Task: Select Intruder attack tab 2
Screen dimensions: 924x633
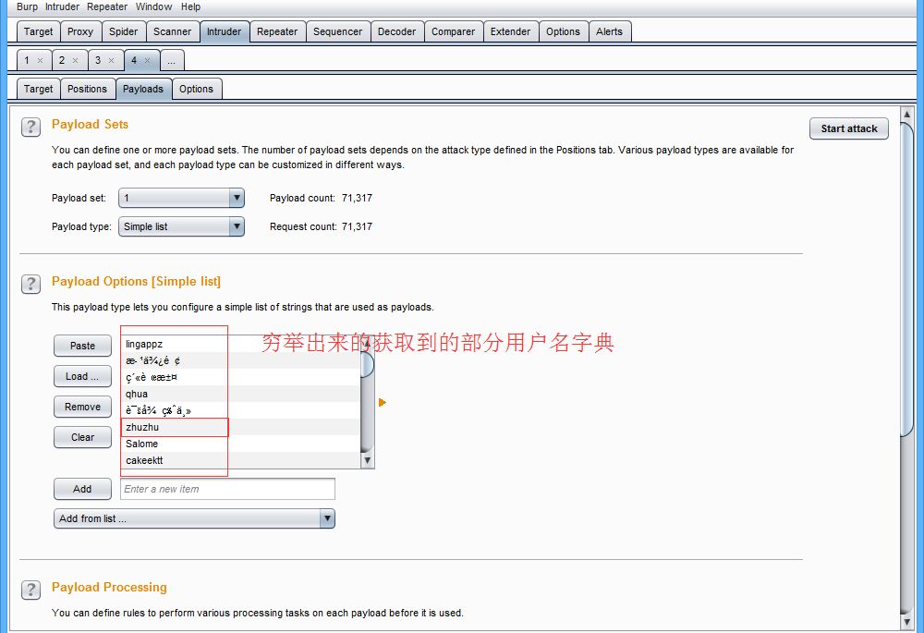Action: (62, 60)
